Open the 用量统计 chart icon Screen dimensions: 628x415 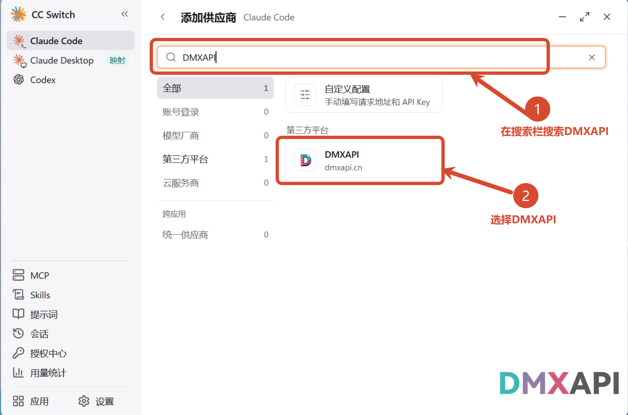[18, 373]
